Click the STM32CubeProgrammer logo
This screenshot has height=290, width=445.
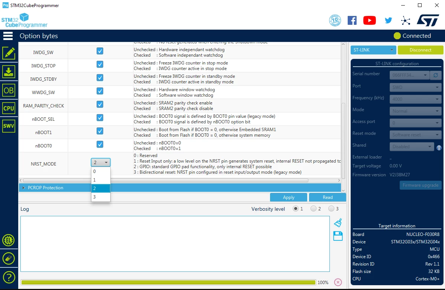pyautogui.click(x=25, y=20)
